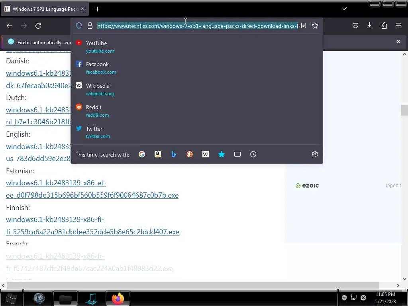Open the English language pack link

click(38, 153)
